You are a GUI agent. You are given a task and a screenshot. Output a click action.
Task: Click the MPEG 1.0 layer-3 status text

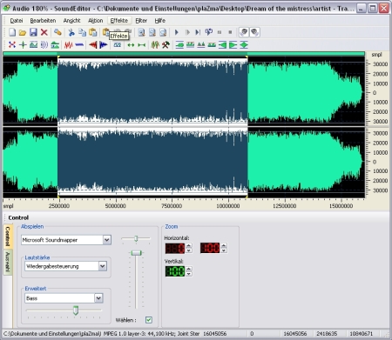click(x=152, y=334)
